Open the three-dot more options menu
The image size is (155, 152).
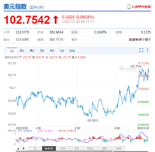point(147,50)
